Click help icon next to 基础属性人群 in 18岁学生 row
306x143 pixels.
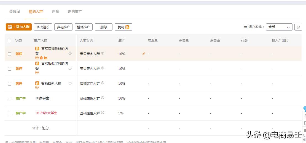[x=103, y=98]
